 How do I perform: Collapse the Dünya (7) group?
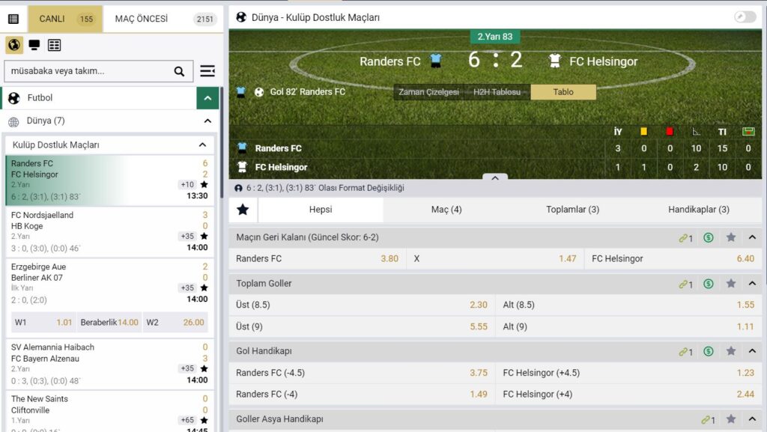pyautogui.click(x=207, y=121)
